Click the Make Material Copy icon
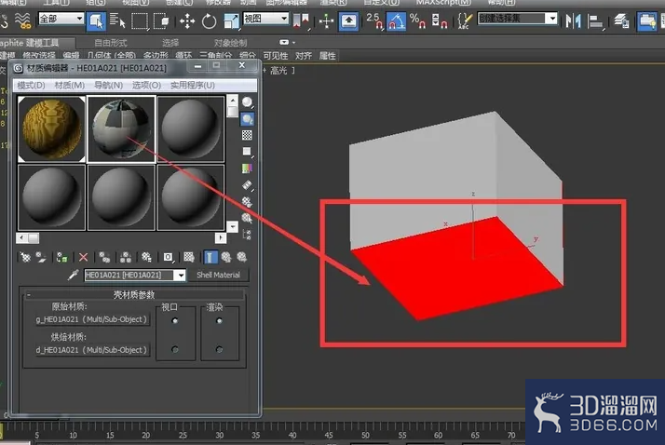The image size is (665, 445). click(x=104, y=257)
